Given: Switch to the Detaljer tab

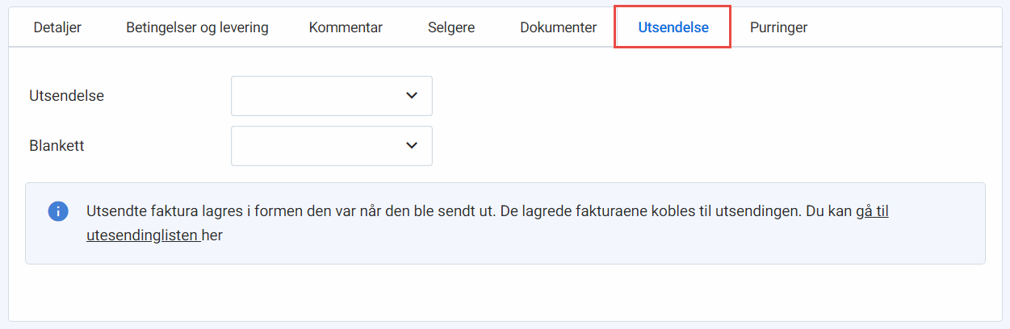Looking at the screenshot, I should (x=57, y=27).
